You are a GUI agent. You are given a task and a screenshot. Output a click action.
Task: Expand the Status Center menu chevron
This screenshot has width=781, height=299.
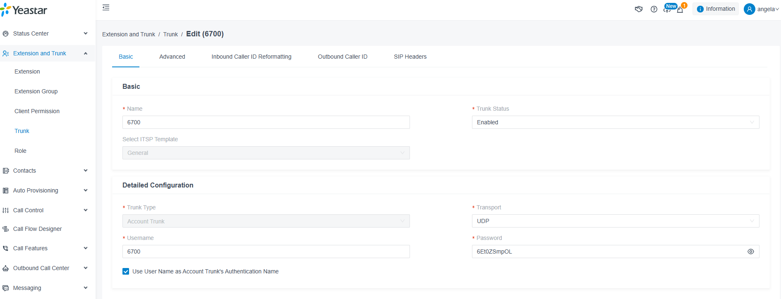(x=86, y=33)
